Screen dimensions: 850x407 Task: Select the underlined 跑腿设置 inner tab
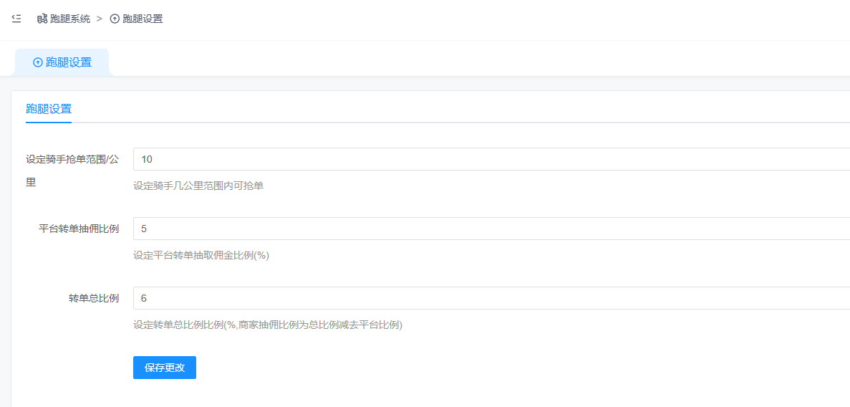49,109
